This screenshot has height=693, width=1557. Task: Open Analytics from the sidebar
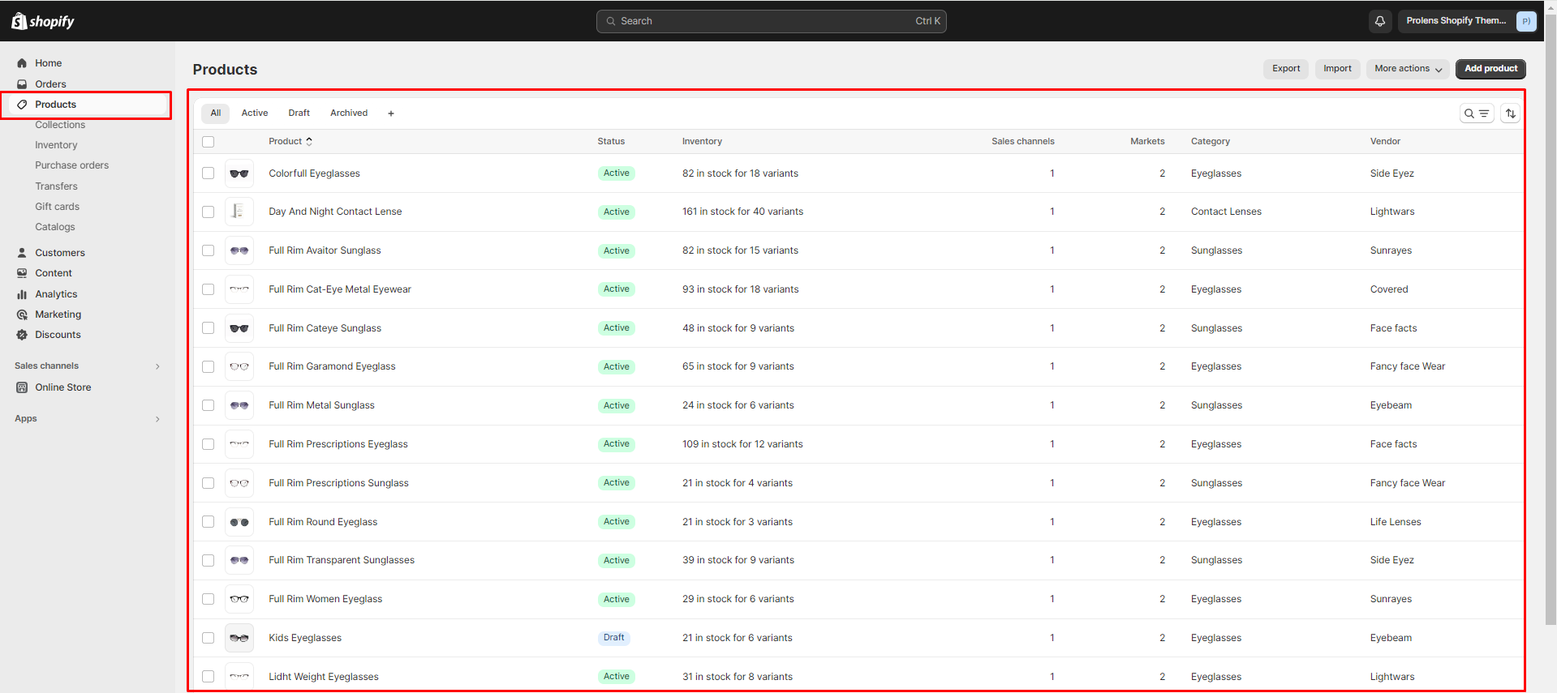[x=56, y=294]
